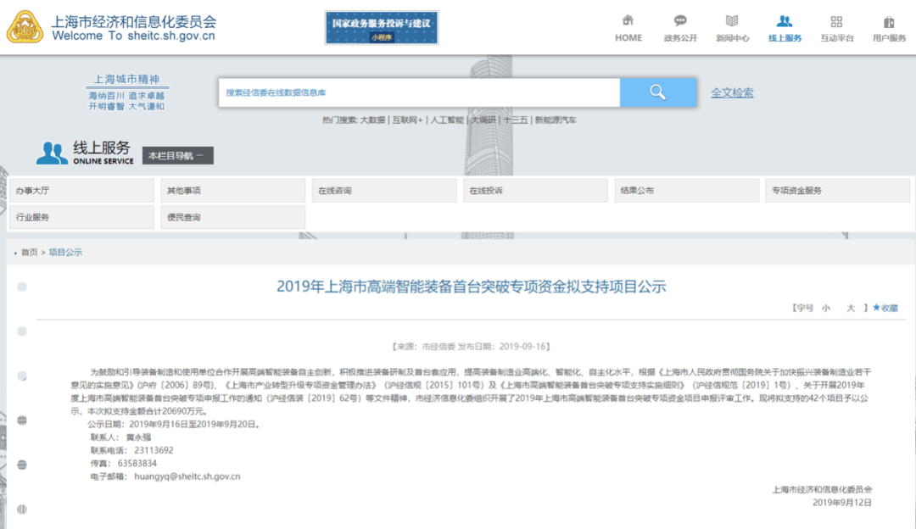916x529 pixels.
Task: Focus the 搜索经信委在线数据信息库 search field
Action: tap(419, 92)
